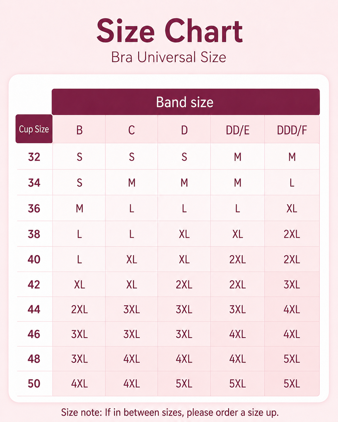This screenshot has height=422, width=338.
Task: Click the C column header
Action: point(132,130)
